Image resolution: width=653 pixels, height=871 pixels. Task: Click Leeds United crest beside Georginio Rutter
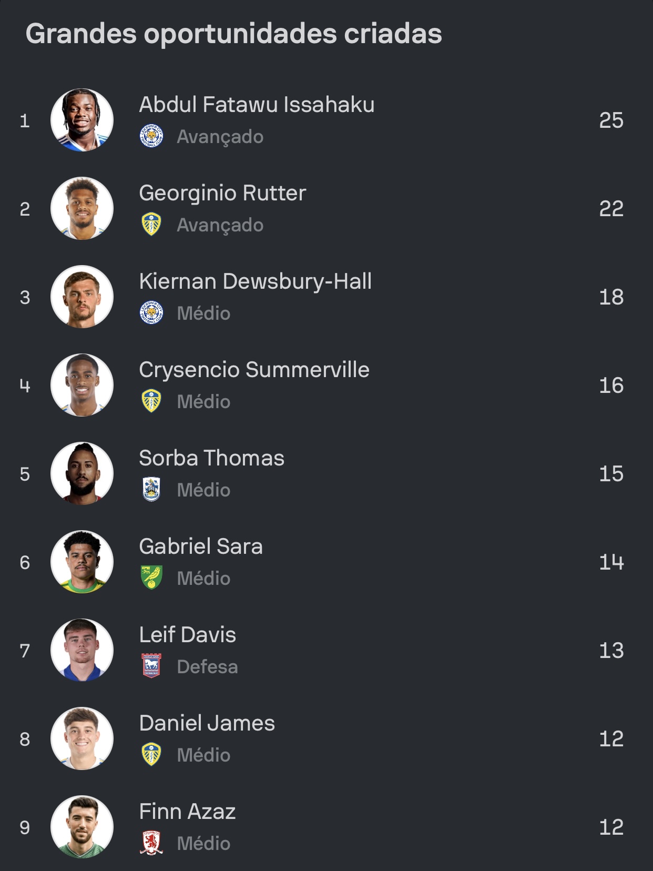pos(151,225)
